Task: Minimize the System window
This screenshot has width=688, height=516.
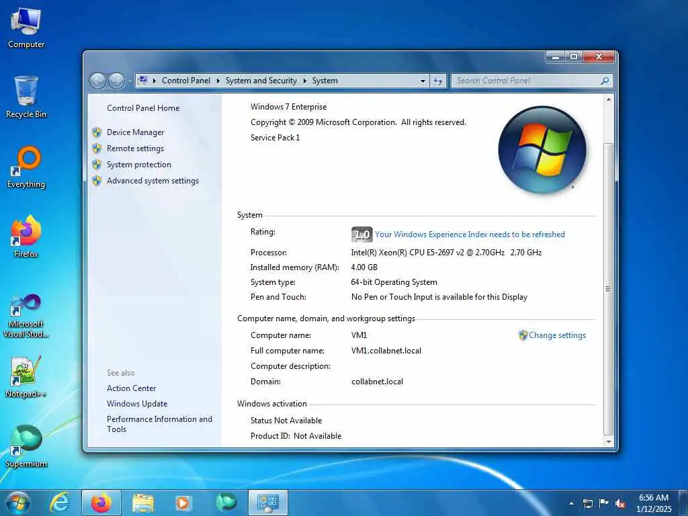Action: coord(556,56)
